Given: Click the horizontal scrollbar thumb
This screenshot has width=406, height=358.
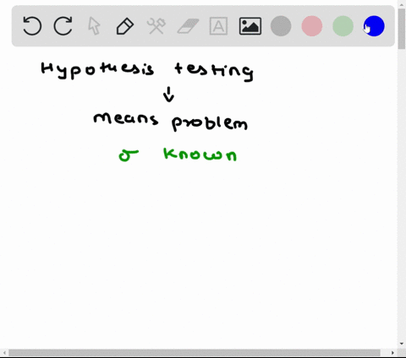Looking at the screenshot, I should pyautogui.click(x=195, y=353).
